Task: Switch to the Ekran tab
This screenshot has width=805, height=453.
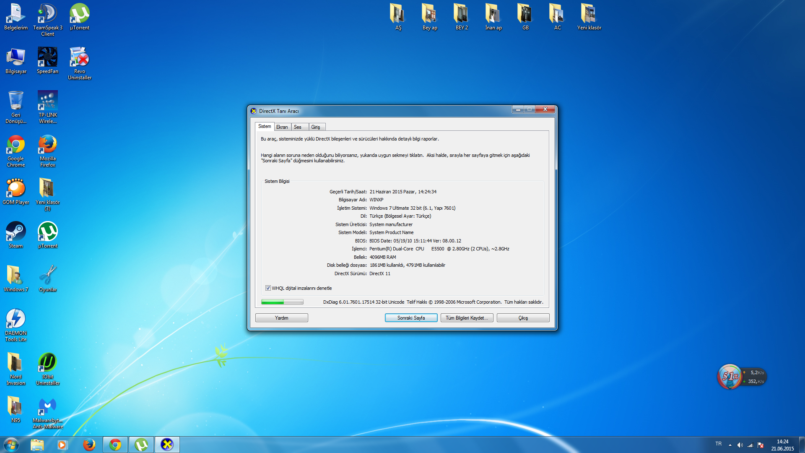Action: point(282,127)
